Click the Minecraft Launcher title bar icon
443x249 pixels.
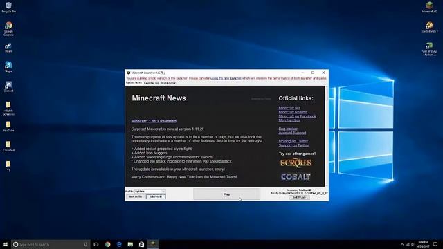tap(129, 73)
